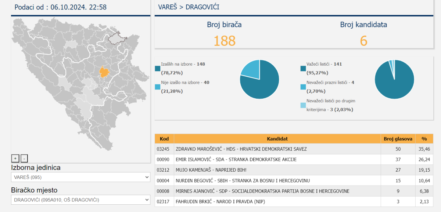The height and width of the screenshot is (212, 441).
Task: Click the Izašlih na izbore - 148 legend text
Action: click(x=183, y=68)
